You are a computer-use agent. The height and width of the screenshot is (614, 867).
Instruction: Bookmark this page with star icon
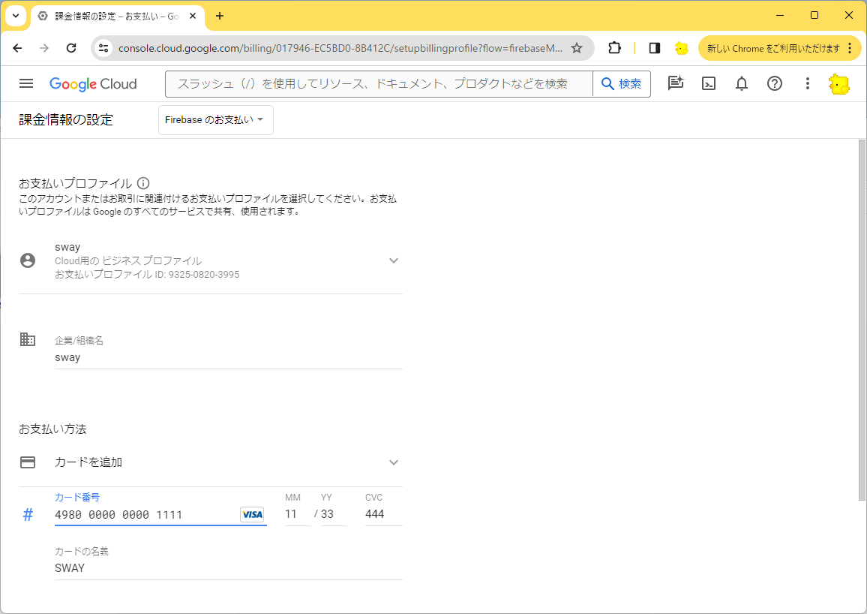point(577,48)
